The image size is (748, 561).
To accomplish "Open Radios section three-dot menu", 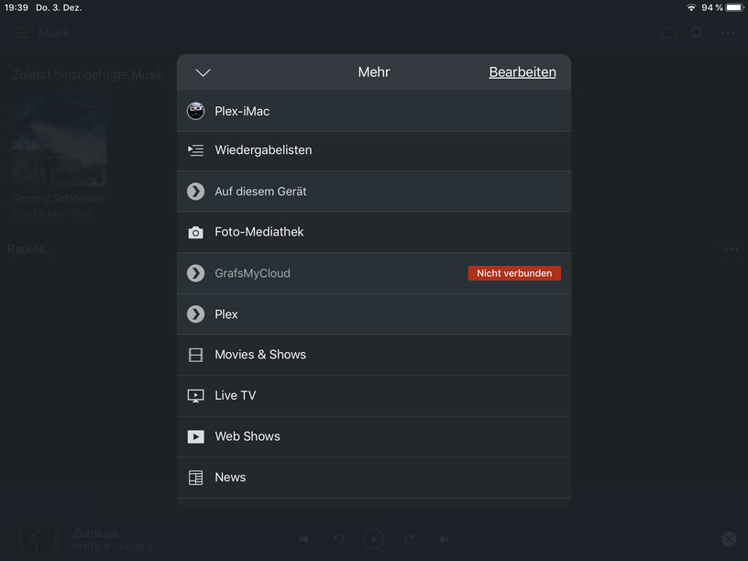I will (731, 249).
